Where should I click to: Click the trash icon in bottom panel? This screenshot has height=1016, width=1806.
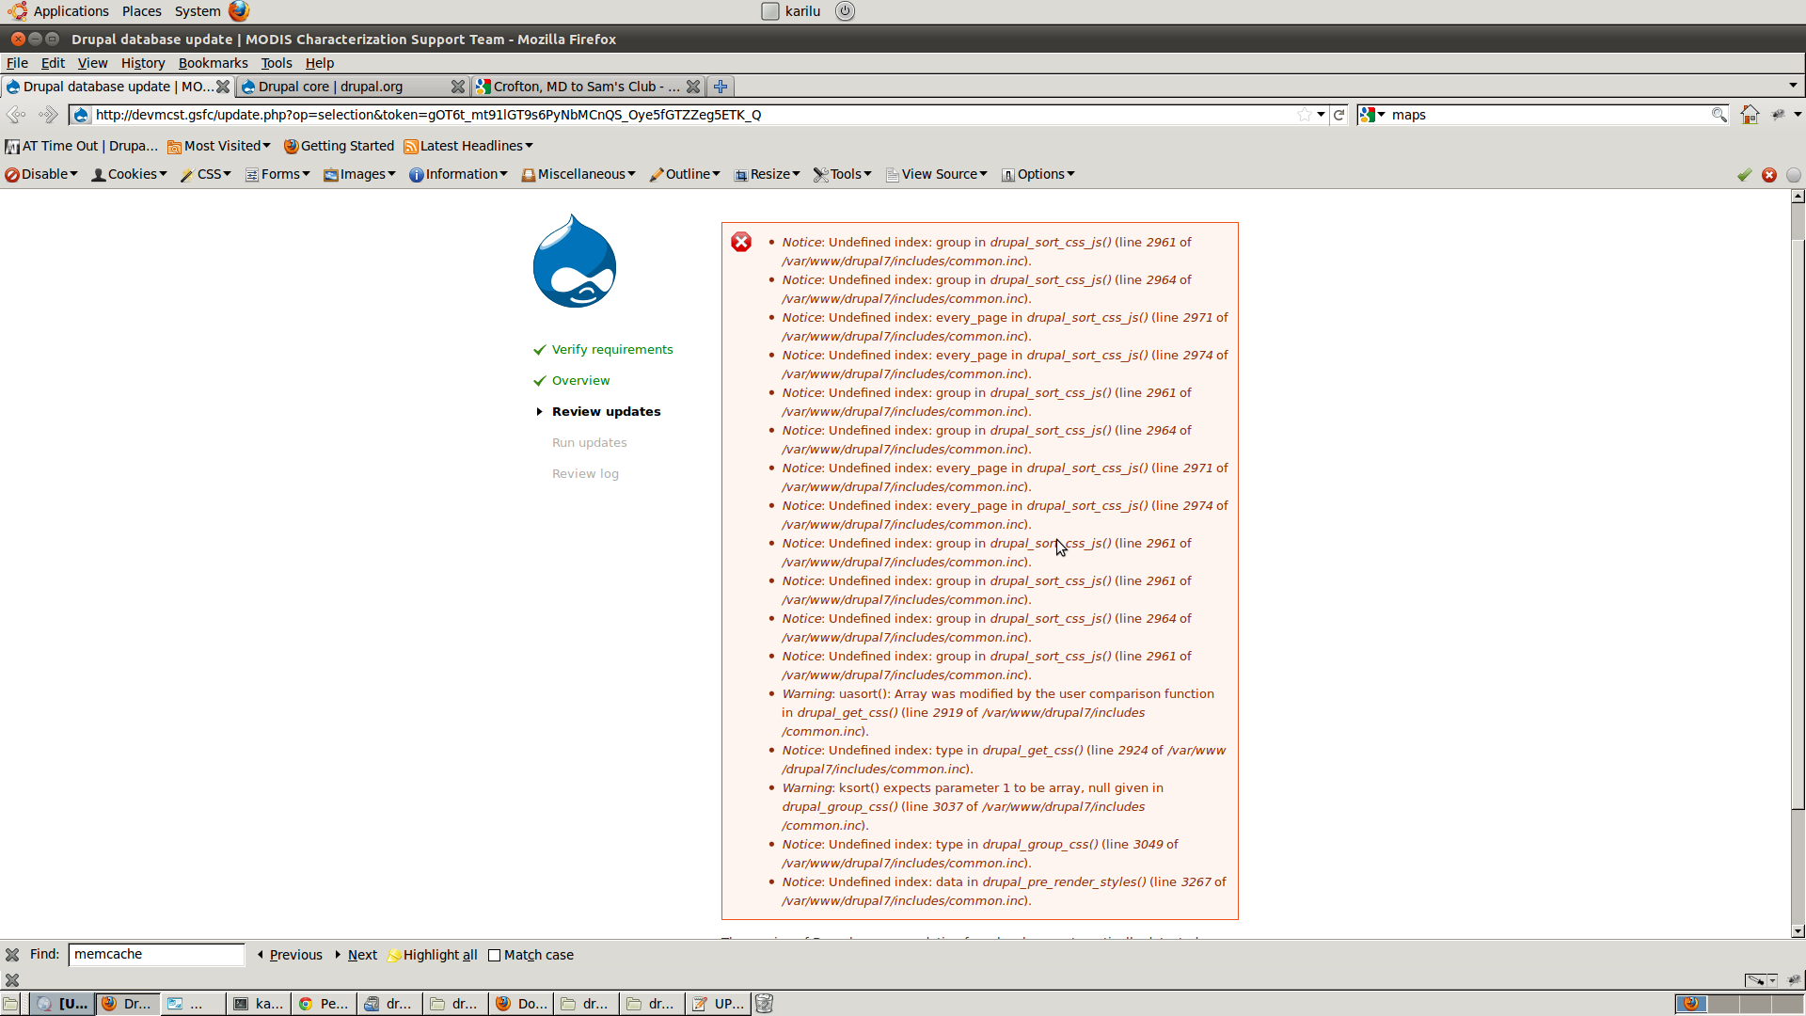click(764, 1004)
